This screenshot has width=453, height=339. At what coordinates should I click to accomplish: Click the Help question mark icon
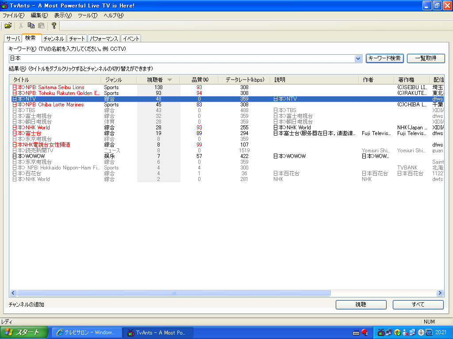(54, 26)
